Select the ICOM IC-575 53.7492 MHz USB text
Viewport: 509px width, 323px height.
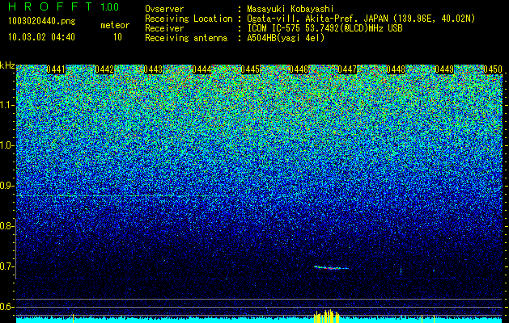point(324,28)
